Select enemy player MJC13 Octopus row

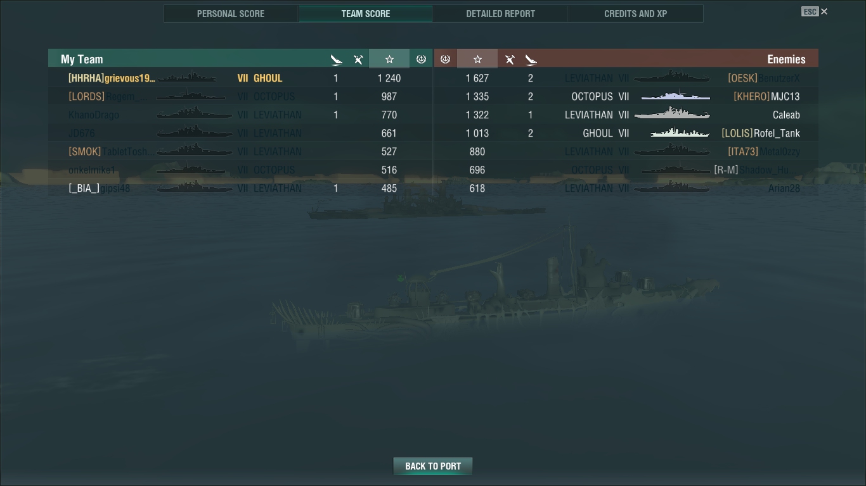click(x=626, y=96)
